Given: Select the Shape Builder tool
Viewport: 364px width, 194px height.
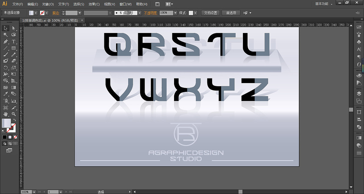Looking at the screenshot, I should point(5,81).
